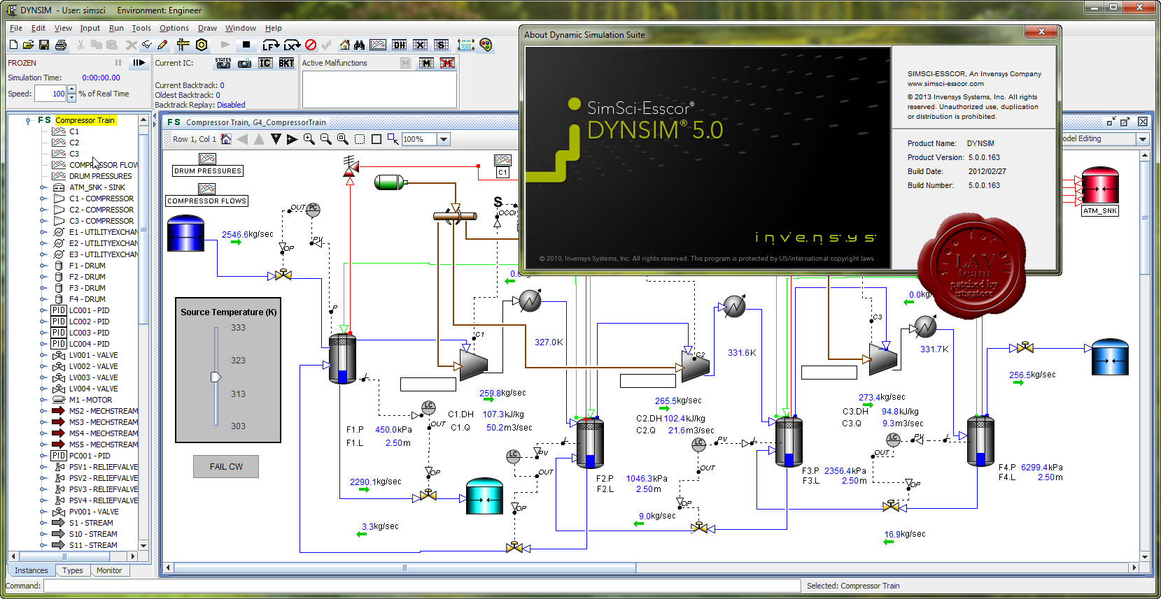Open a simulation with the folder icon
Image resolution: width=1161 pixels, height=599 pixels.
point(28,45)
